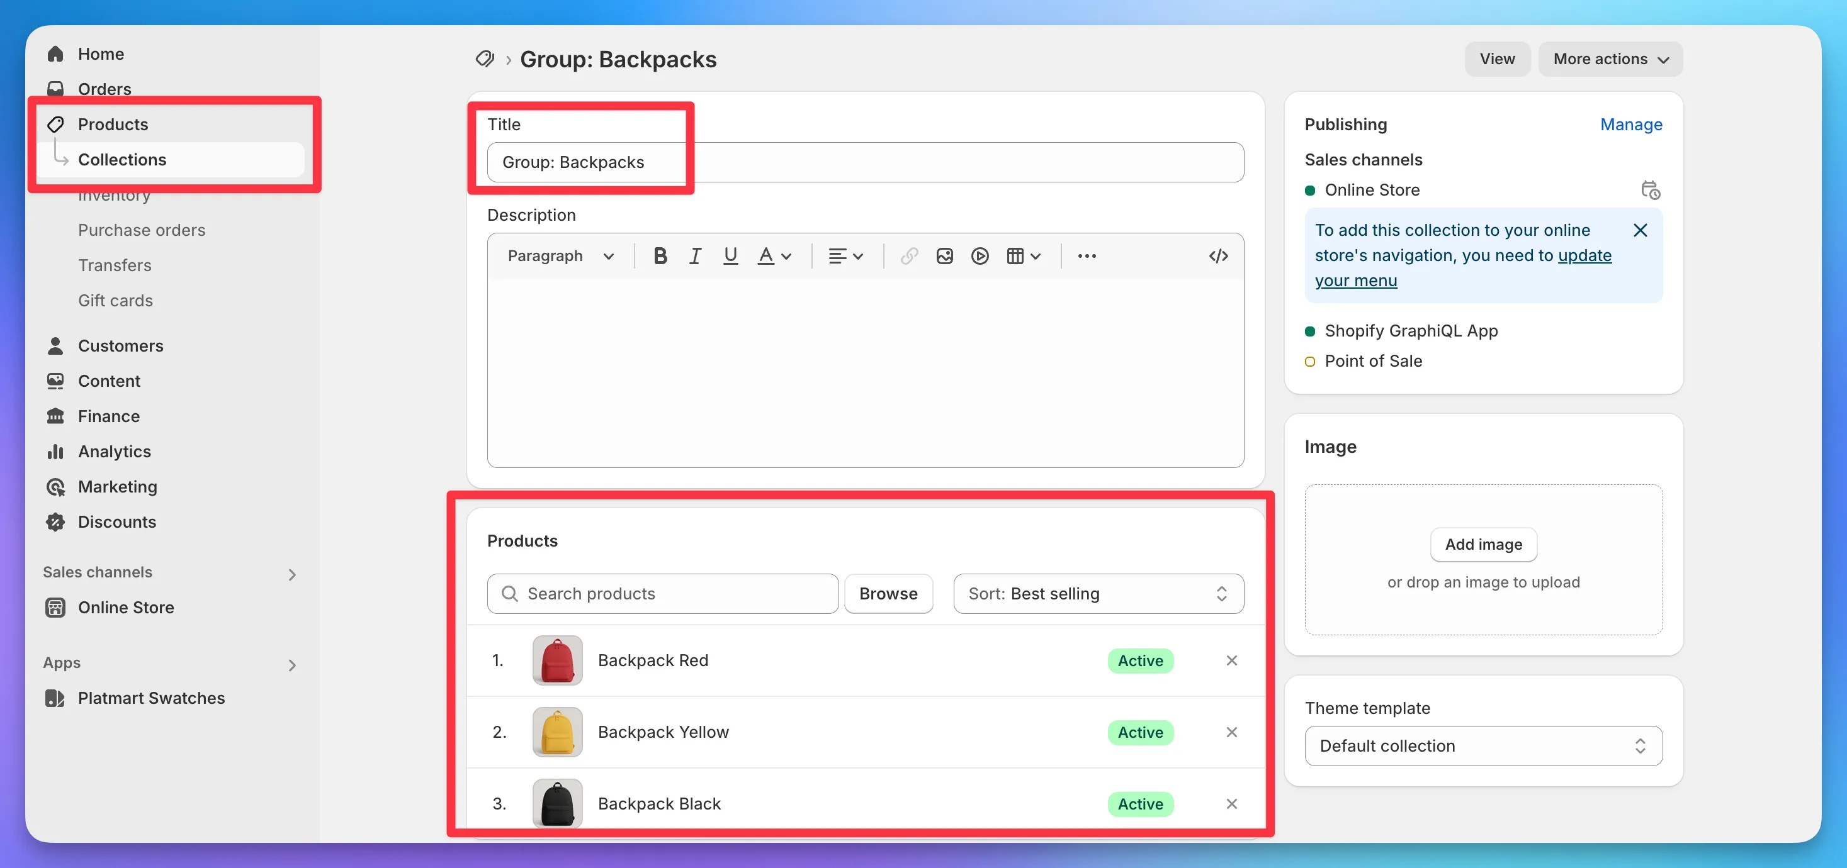Select Collections under Products
The image size is (1847, 868).
(122, 159)
